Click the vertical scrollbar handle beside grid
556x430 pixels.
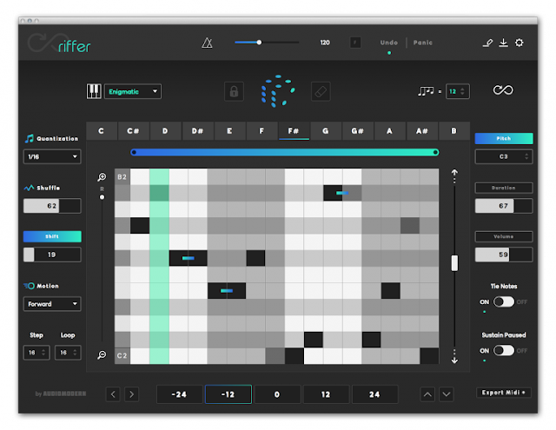point(454,263)
